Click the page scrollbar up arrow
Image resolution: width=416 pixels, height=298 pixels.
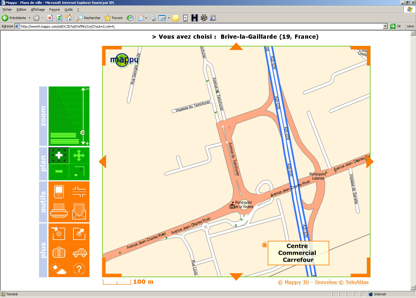click(413, 33)
